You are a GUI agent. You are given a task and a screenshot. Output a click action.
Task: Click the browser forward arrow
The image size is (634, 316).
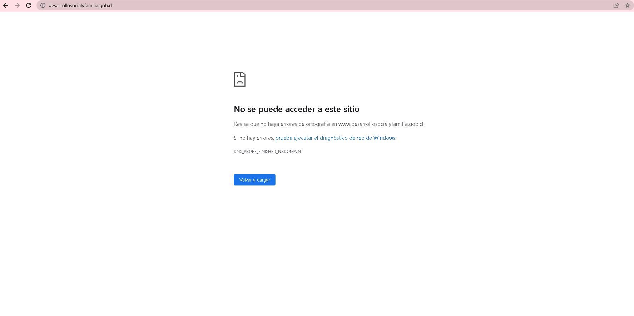(17, 5)
